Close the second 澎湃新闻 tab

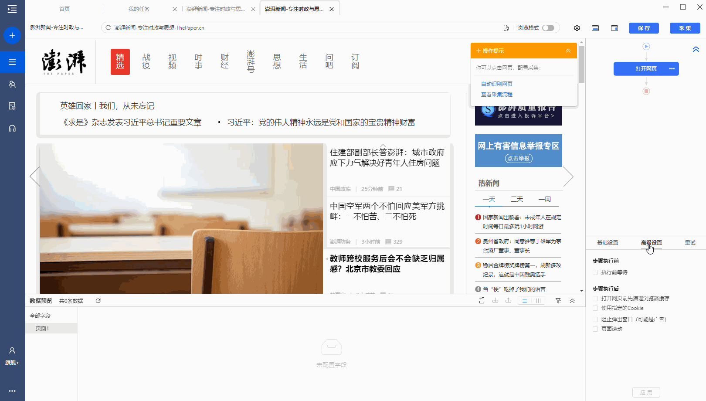[332, 9]
